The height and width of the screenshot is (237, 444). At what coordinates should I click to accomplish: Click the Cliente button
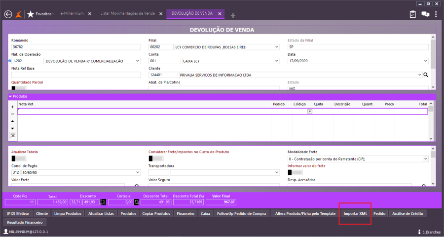[x=42, y=213]
